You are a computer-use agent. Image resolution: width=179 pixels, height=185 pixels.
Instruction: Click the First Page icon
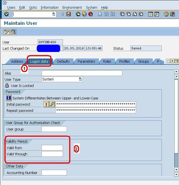tap(122, 14)
